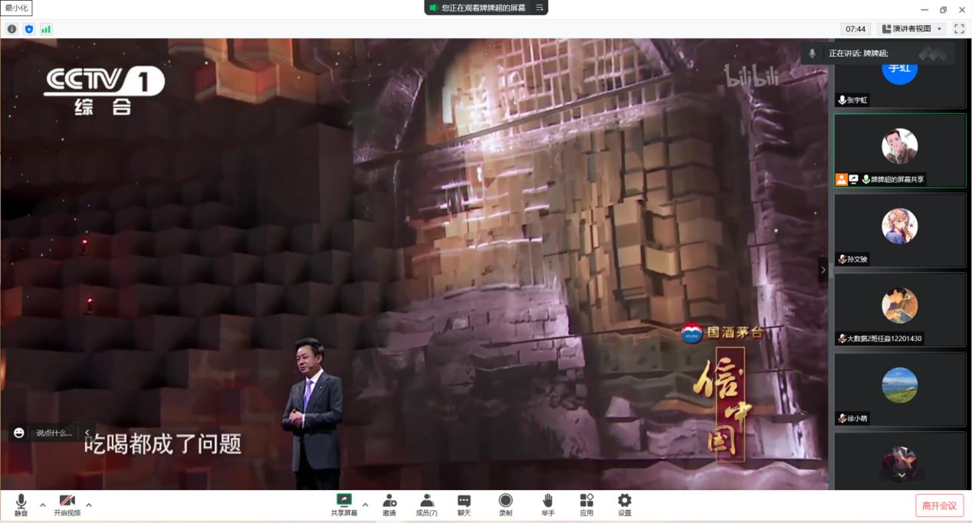Click the blue security shield icon
Viewport: 972px width, 523px height.
29,29
